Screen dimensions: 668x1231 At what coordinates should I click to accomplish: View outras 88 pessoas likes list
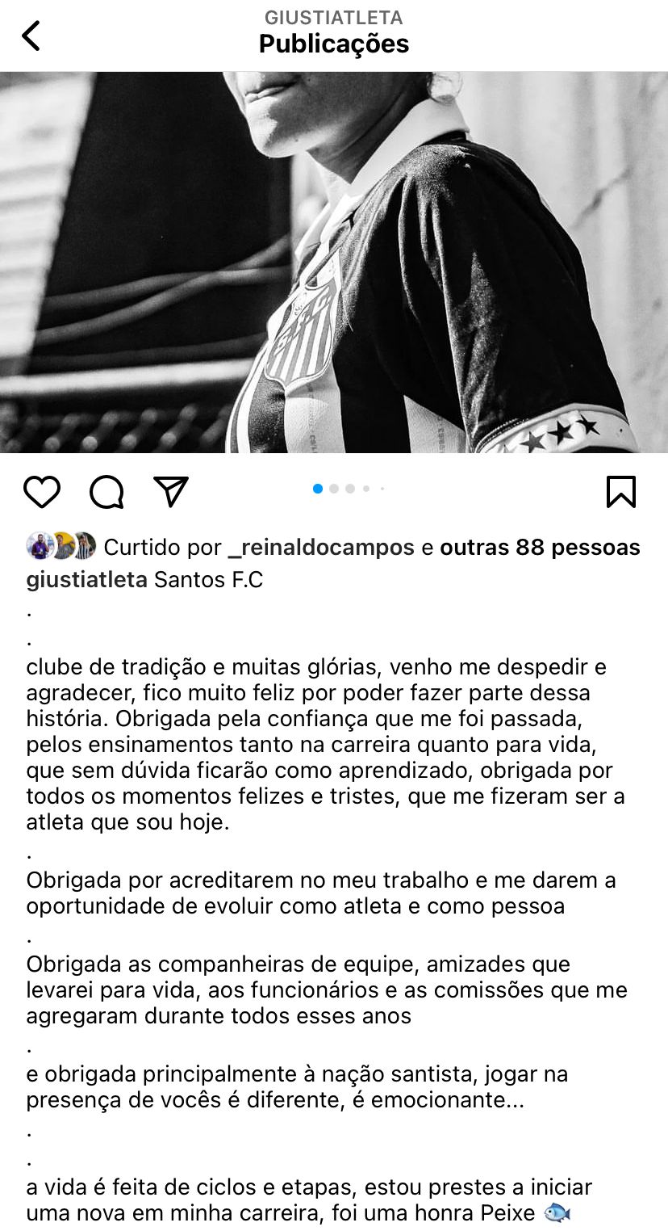[x=540, y=548]
